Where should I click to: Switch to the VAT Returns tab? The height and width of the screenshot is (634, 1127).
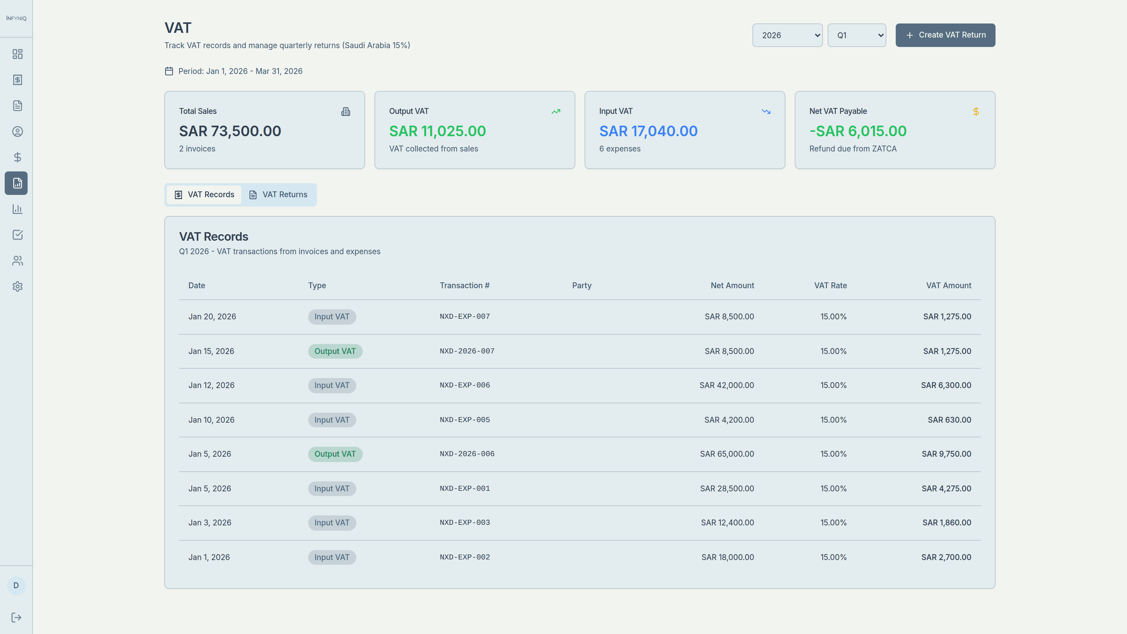(x=279, y=194)
